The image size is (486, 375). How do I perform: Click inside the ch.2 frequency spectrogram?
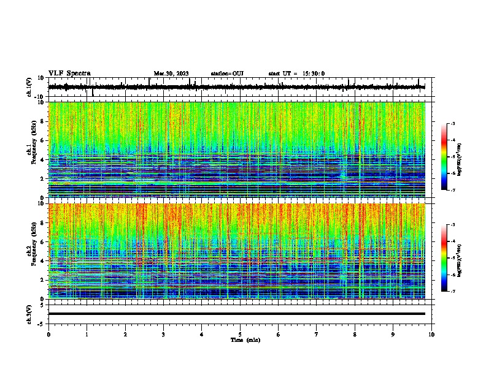[237, 251]
